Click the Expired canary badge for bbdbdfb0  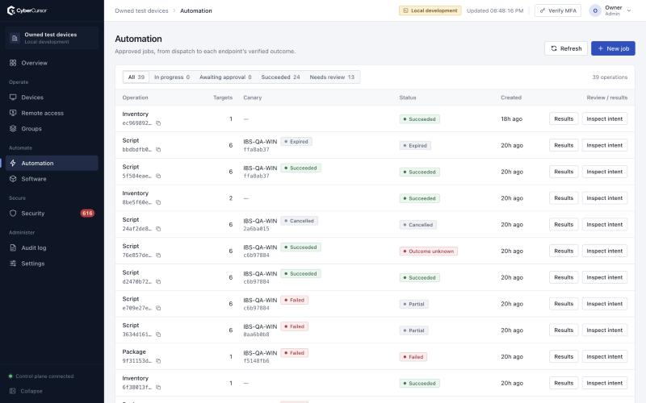296,142
